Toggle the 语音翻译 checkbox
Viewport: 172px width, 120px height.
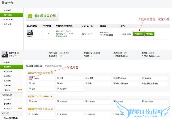click(x=58, y=101)
